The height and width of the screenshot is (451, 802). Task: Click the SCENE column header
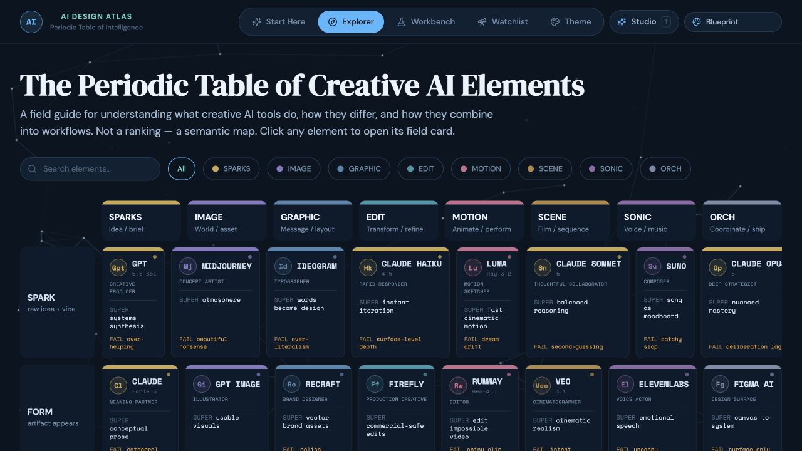pos(570,220)
